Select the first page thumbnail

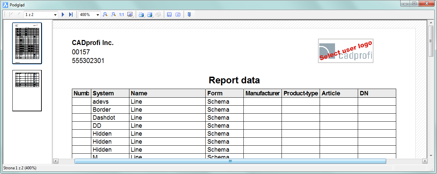click(x=27, y=43)
